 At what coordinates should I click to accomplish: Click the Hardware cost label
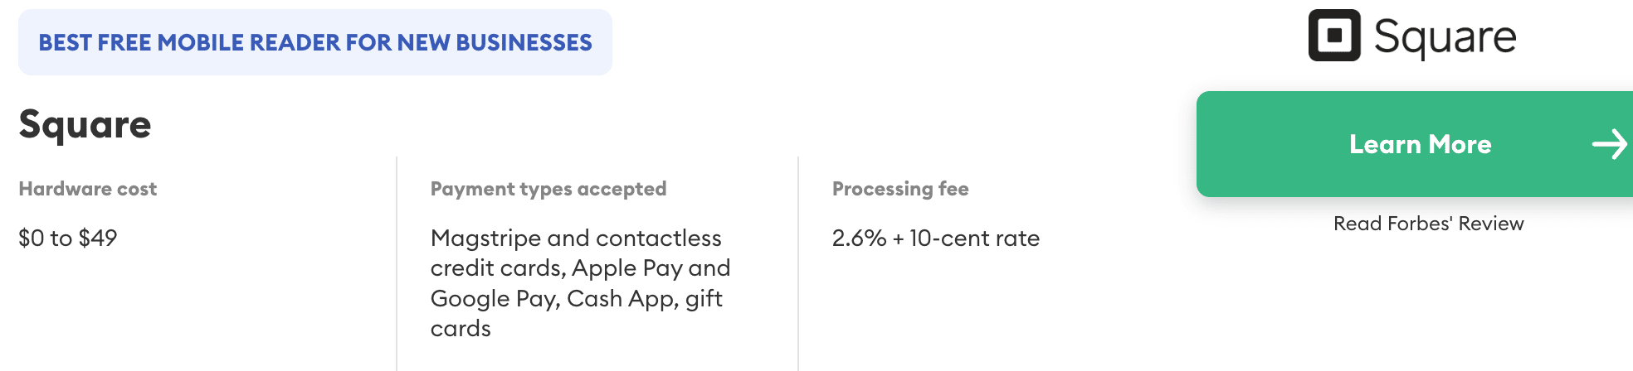pyautogui.click(x=87, y=189)
